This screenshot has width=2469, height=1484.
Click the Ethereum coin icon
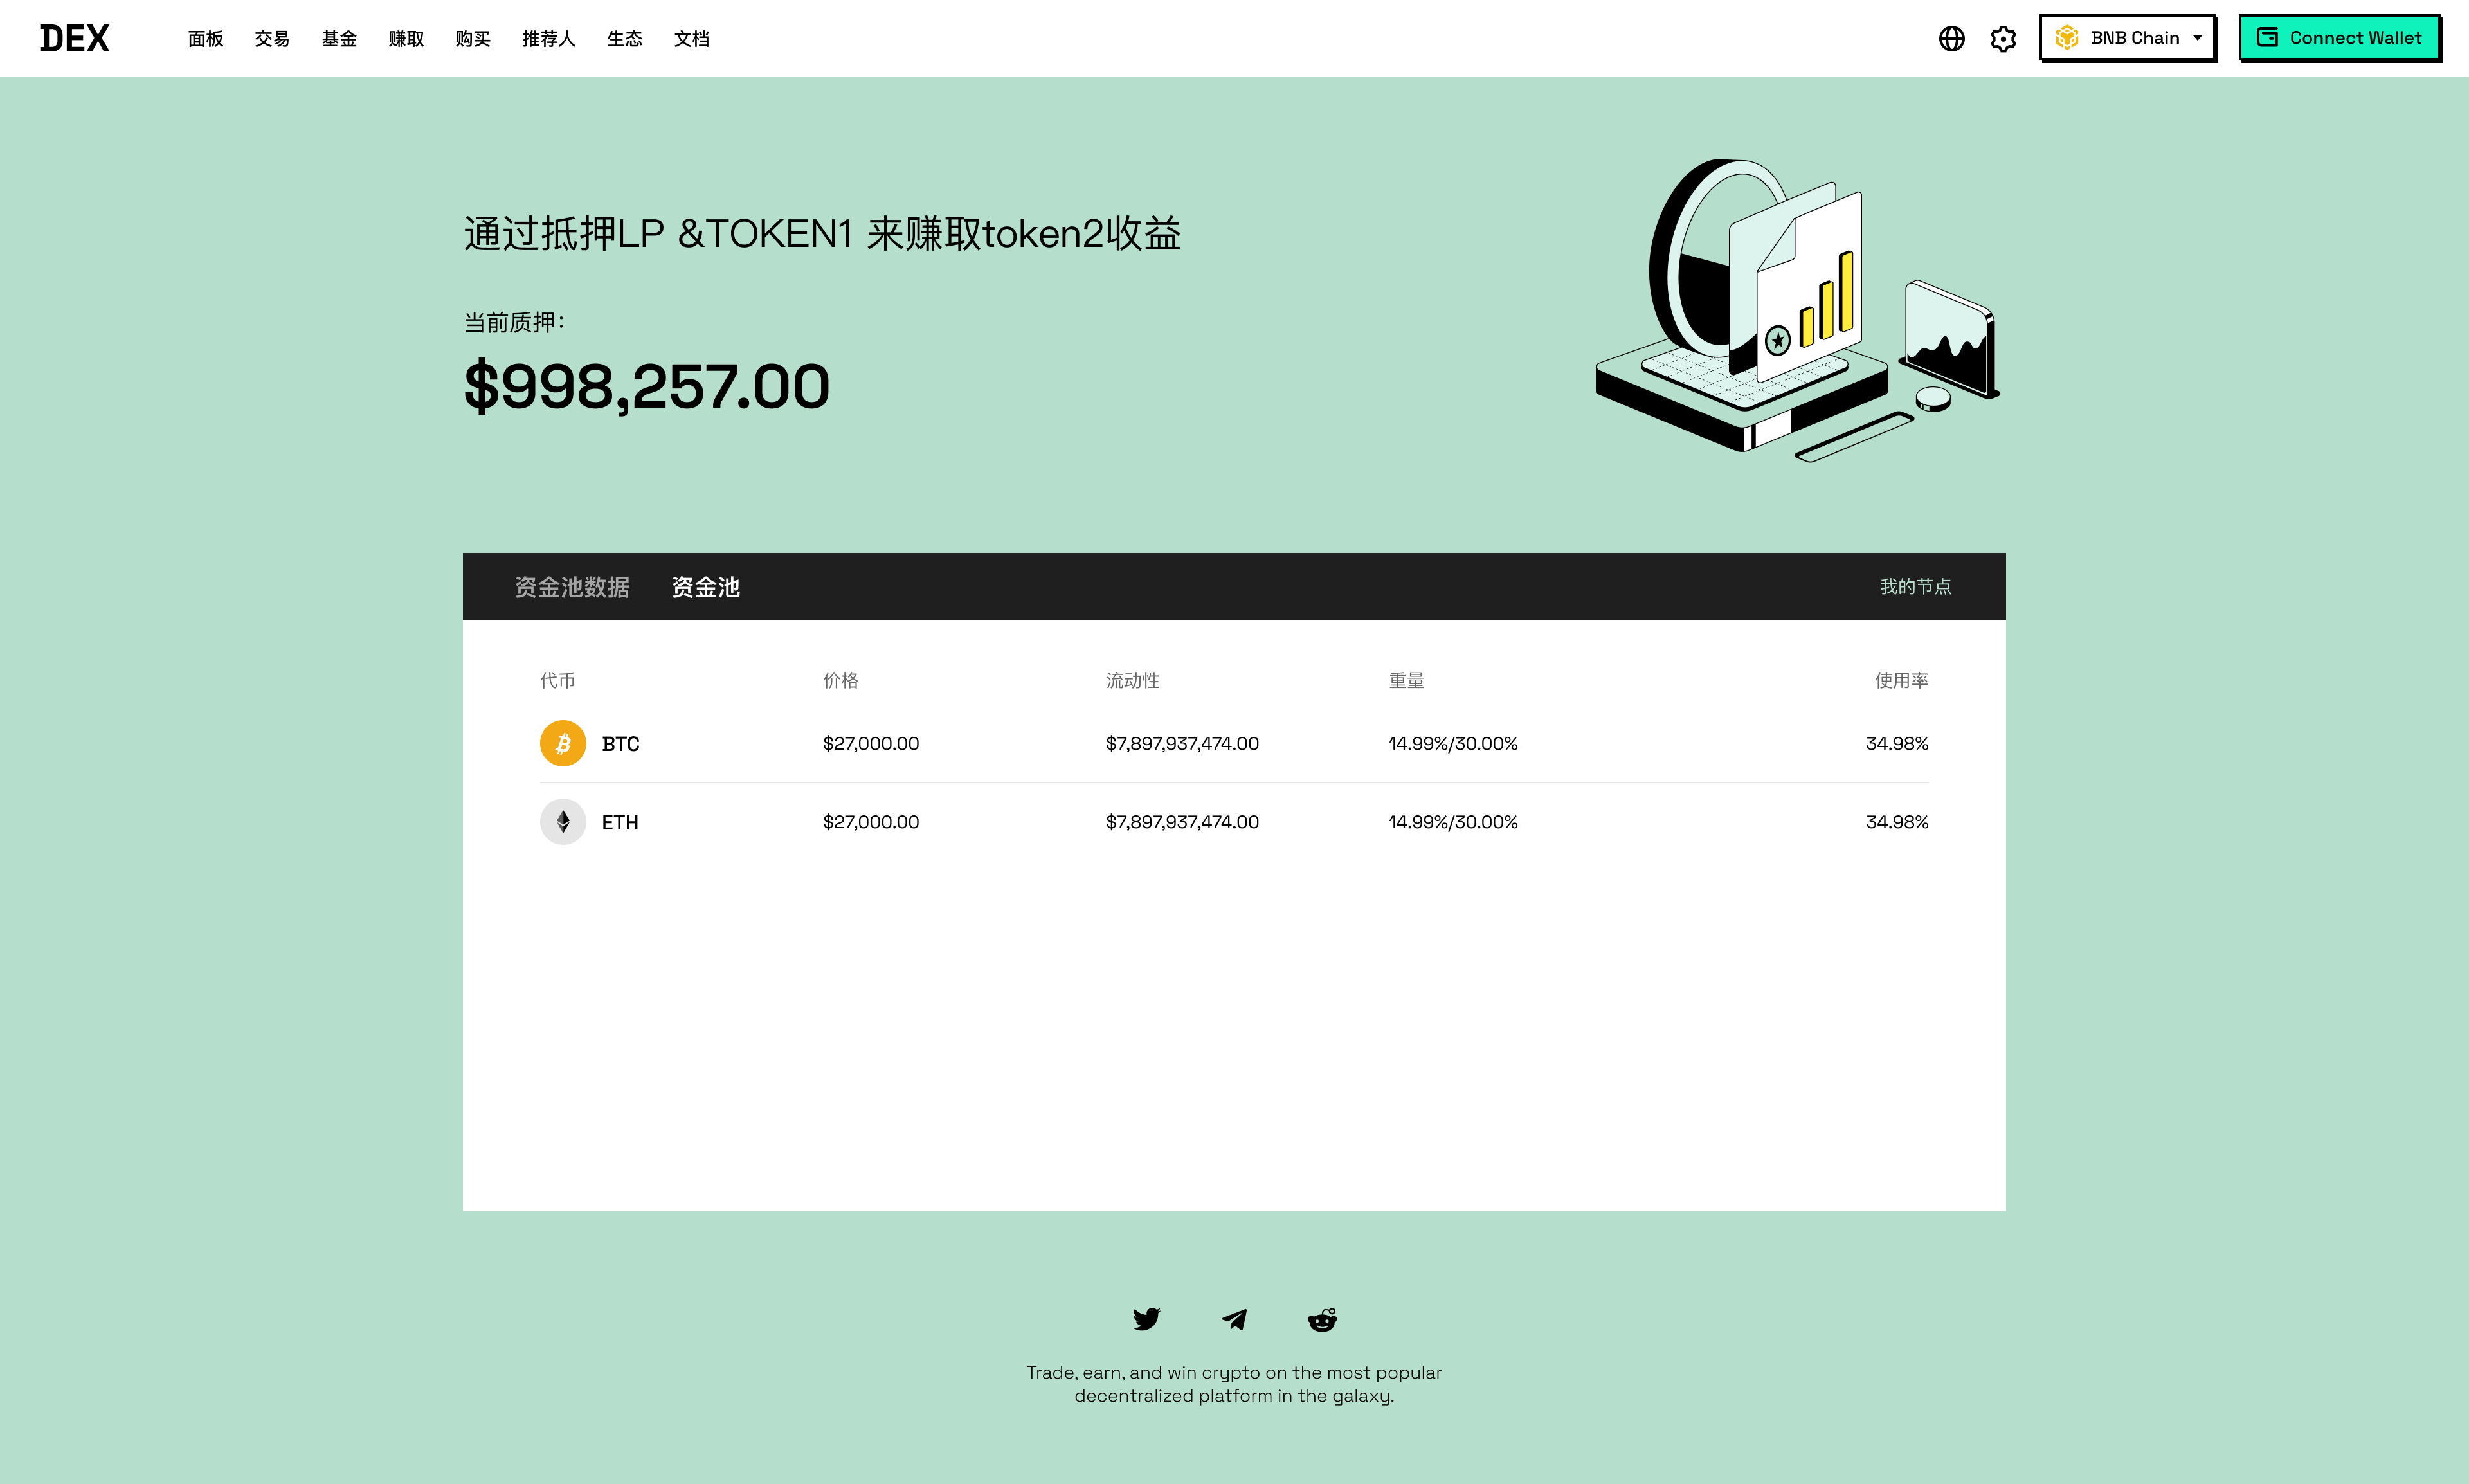pyautogui.click(x=563, y=822)
